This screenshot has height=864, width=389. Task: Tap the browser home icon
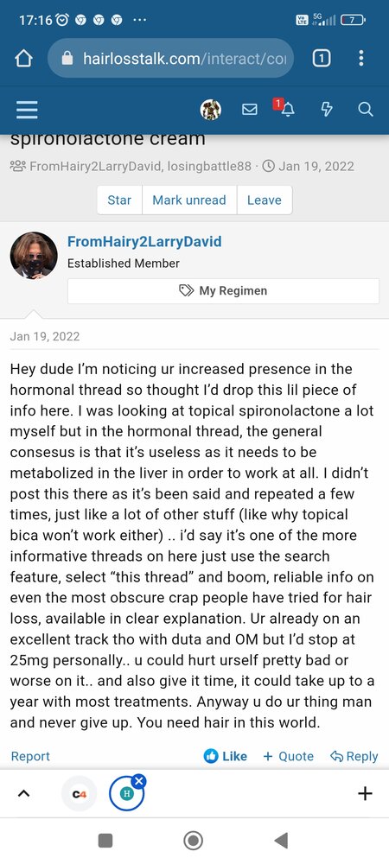coord(23,58)
